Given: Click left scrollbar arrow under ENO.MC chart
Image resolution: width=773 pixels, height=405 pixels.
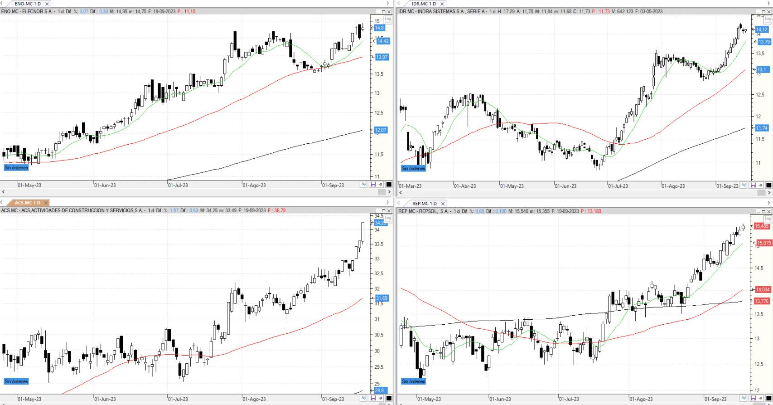Looking at the screenshot, I should [3, 192].
